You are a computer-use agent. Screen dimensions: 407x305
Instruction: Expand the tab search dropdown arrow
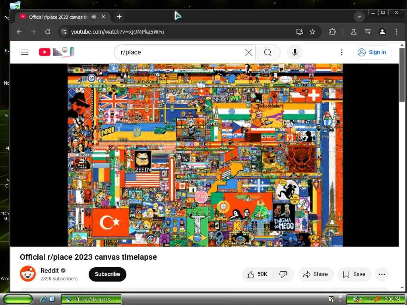pos(359,17)
